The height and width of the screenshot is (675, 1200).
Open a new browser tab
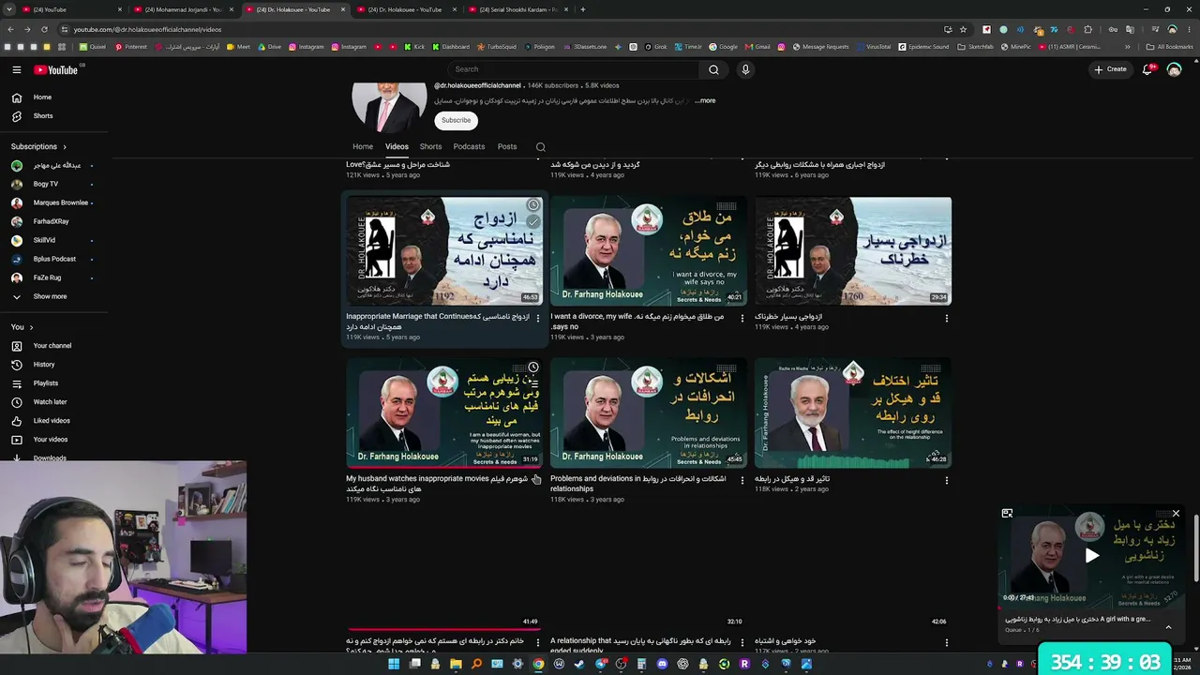coord(582,9)
